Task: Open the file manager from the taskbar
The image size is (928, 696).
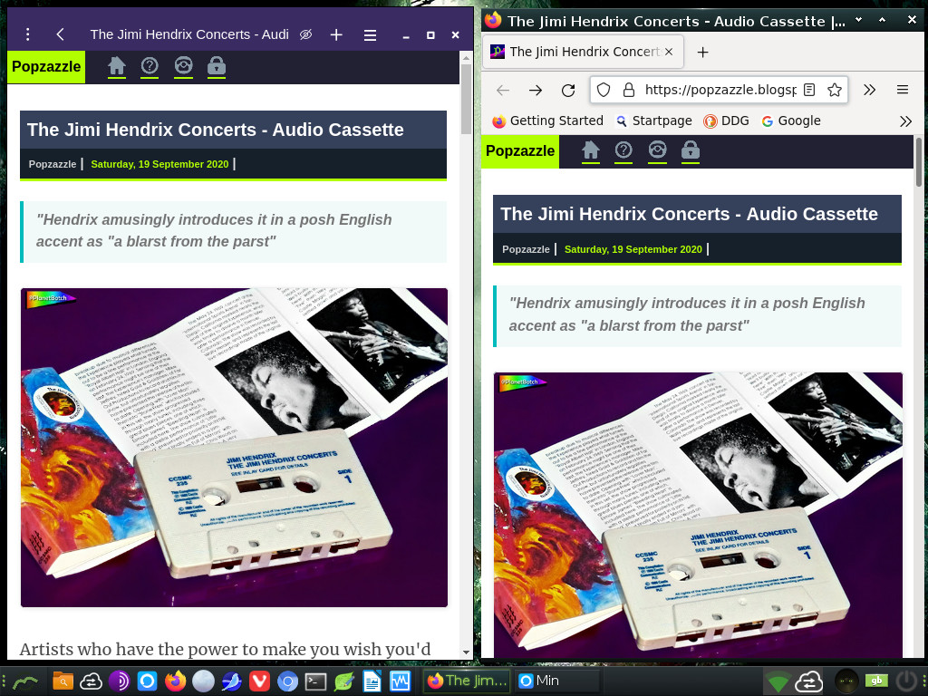Action: tap(63, 681)
